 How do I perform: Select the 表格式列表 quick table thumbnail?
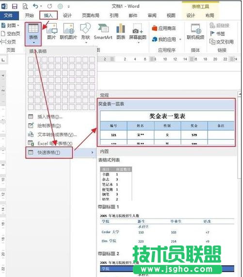[116, 184]
